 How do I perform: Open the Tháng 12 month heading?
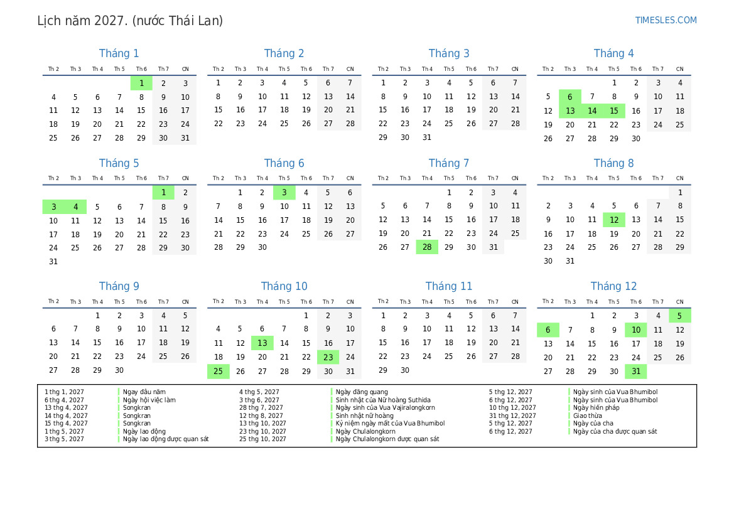coord(613,286)
